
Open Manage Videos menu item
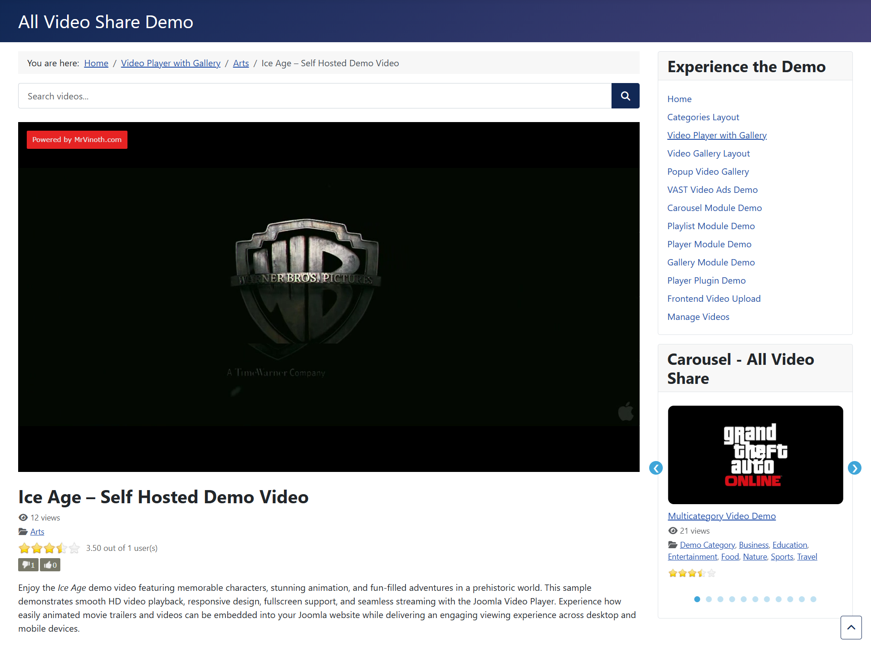pyautogui.click(x=699, y=317)
